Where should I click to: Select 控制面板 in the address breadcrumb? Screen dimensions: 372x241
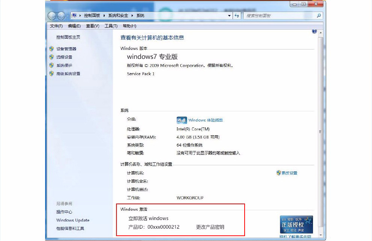[92, 16]
